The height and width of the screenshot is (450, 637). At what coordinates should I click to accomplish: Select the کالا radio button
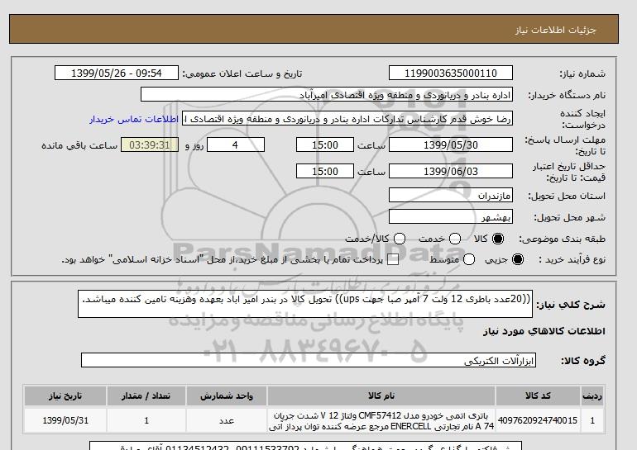(498, 239)
